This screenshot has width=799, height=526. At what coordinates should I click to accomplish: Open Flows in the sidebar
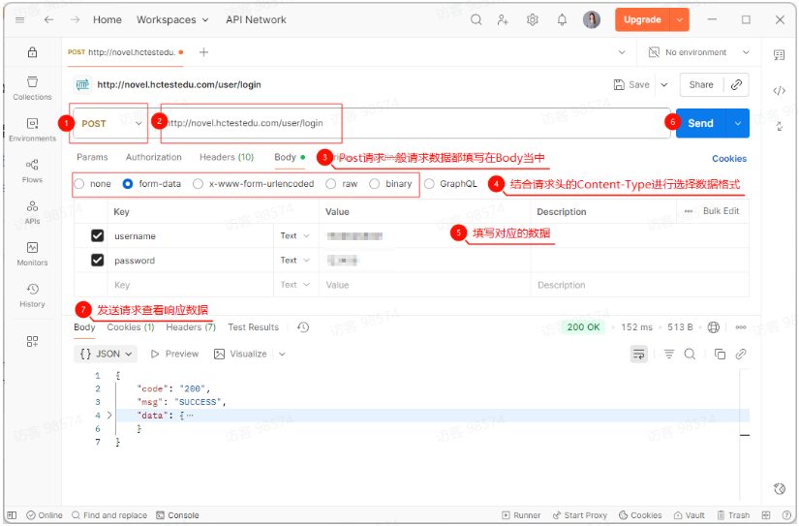[32, 171]
